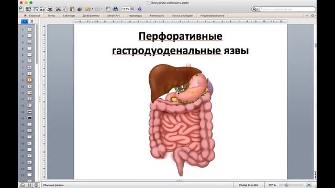Click the slide editor vertical scrollbar thumb

point(315,45)
